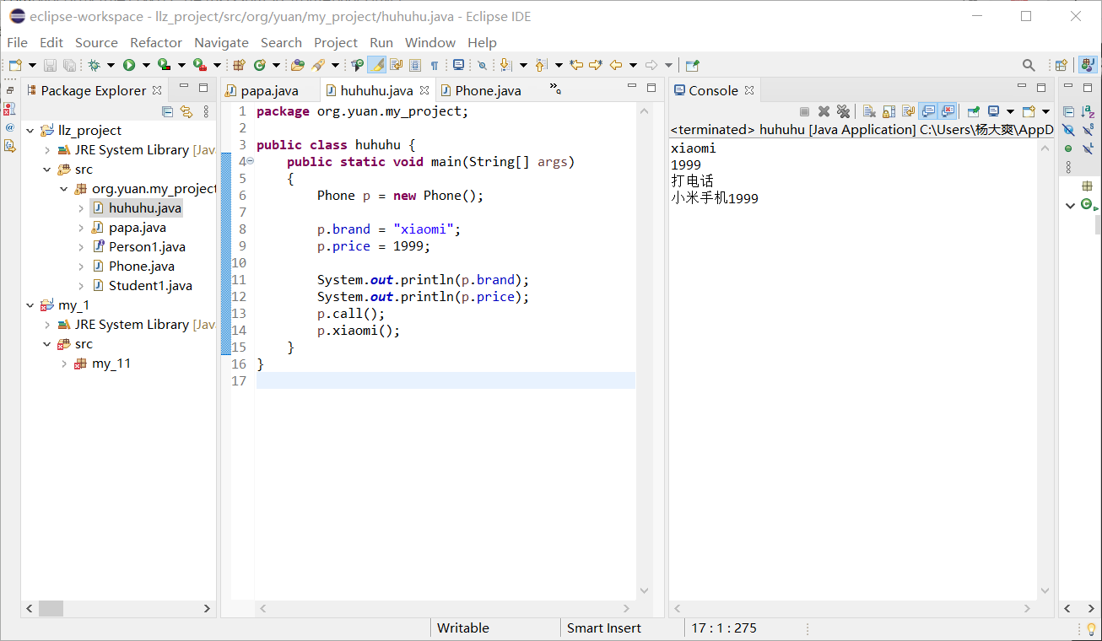Screen dimensions: 1102x641
Task: Toggle Show Console on Standard Error change
Action: (x=948, y=111)
